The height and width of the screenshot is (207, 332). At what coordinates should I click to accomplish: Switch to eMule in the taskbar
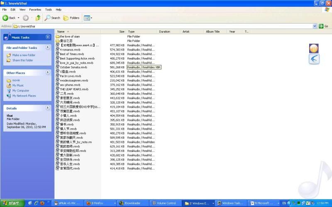pyautogui.click(x=67, y=203)
